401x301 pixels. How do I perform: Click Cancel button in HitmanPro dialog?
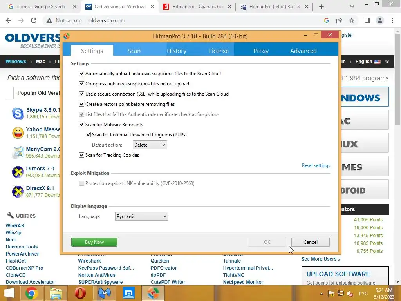point(311,242)
